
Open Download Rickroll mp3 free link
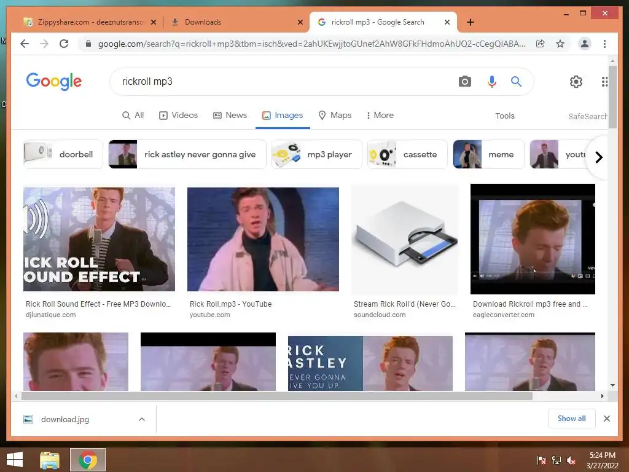[530, 304]
